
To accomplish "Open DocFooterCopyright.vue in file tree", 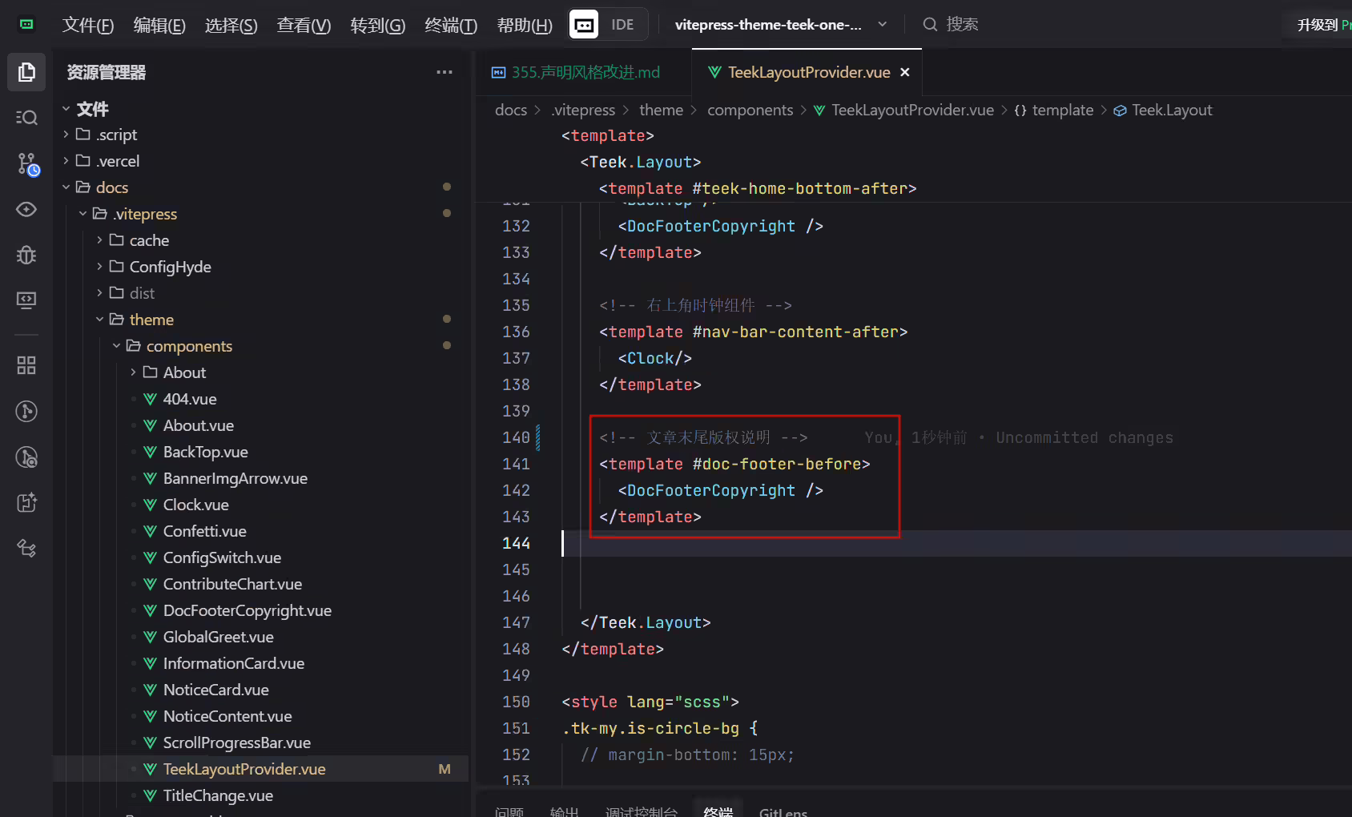I will 247,610.
